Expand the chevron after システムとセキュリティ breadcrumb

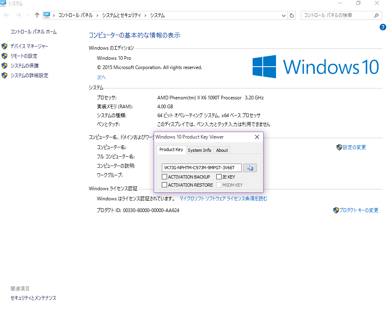pos(145,15)
